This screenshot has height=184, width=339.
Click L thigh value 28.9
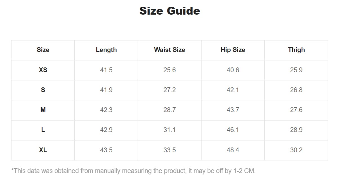coord(296,130)
